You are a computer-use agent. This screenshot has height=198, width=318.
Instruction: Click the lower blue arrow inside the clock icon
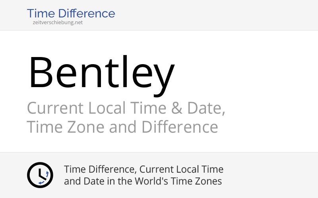(41, 183)
